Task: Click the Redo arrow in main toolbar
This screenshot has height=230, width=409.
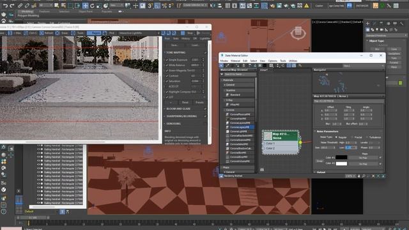Action: point(12,6)
